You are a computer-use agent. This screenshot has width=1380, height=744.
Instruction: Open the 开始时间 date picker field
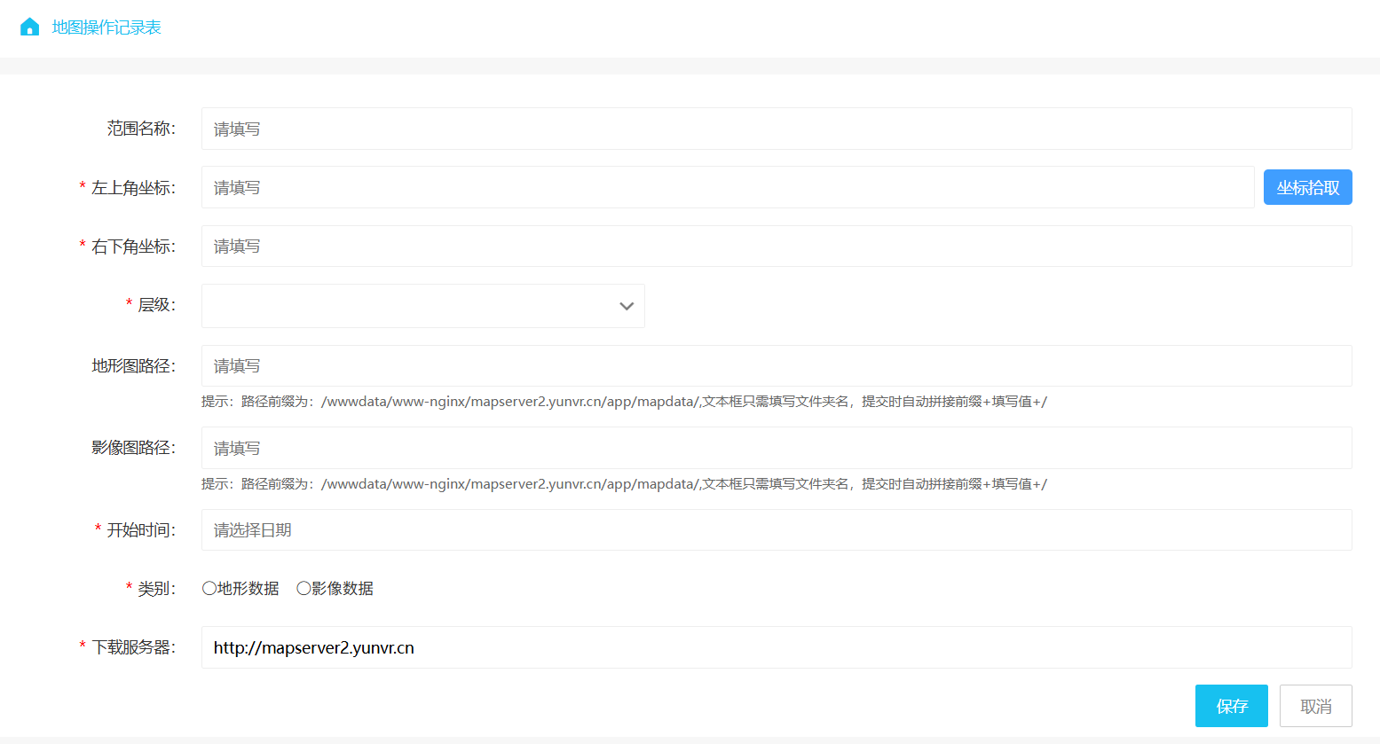(x=776, y=529)
